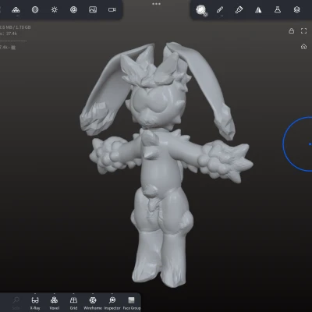The image size is (312, 312).
Task: Open the flask-shaped tool settings menu
Action: (278, 10)
